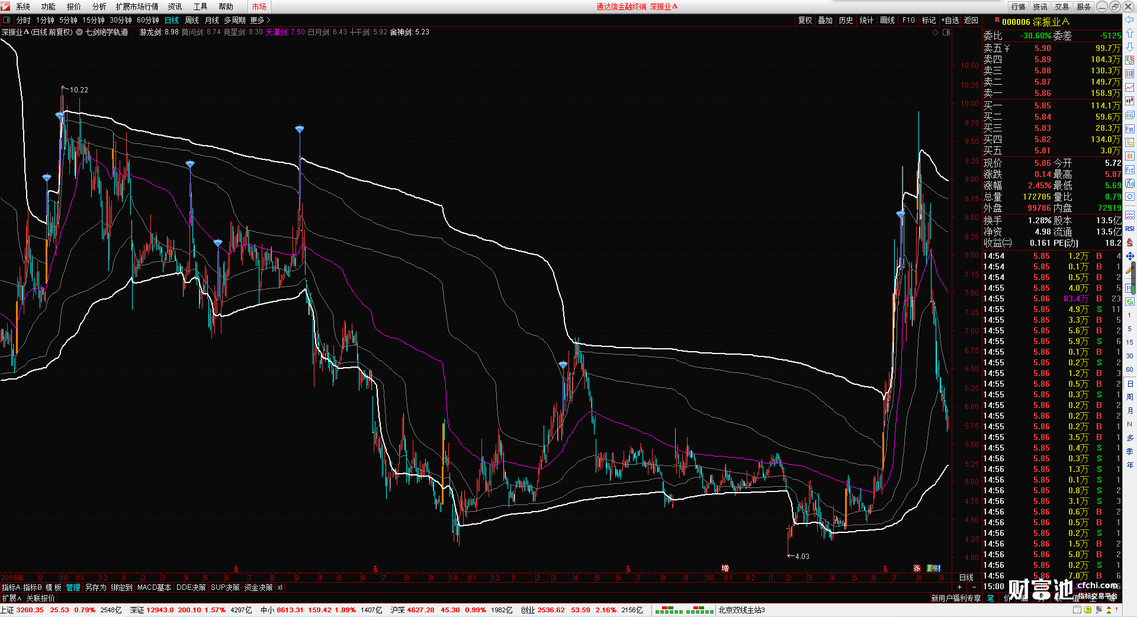Screen dimensions: 1137x617
Task: Click the 返回 return button
Action: coord(971,20)
